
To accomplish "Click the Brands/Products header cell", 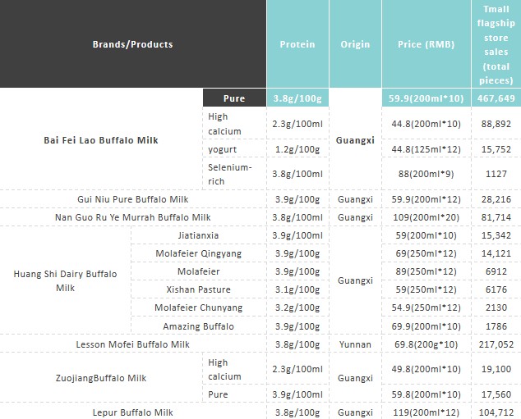I will click(x=133, y=43).
